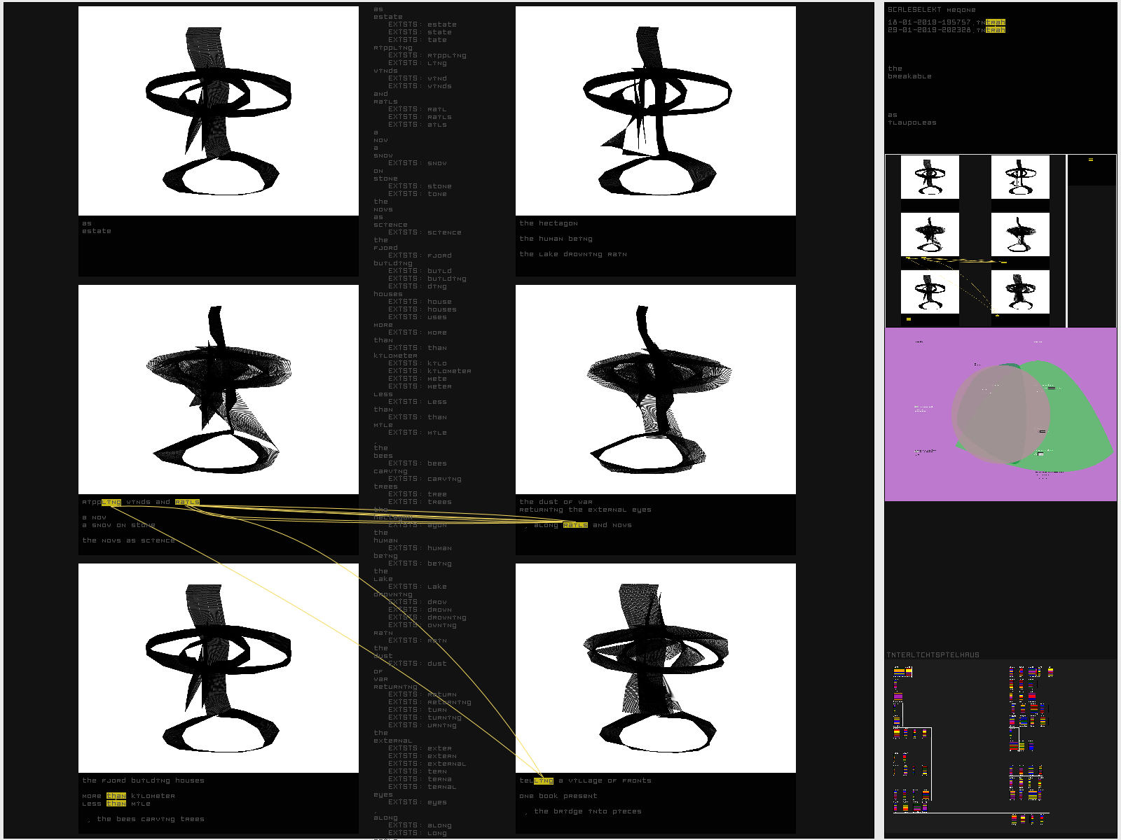The width and height of the screenshot is (1121, 840).
Task: Click 'EXISTS: kilometer' in the word list
Action: pyautogui.click(x=429, y=371)
